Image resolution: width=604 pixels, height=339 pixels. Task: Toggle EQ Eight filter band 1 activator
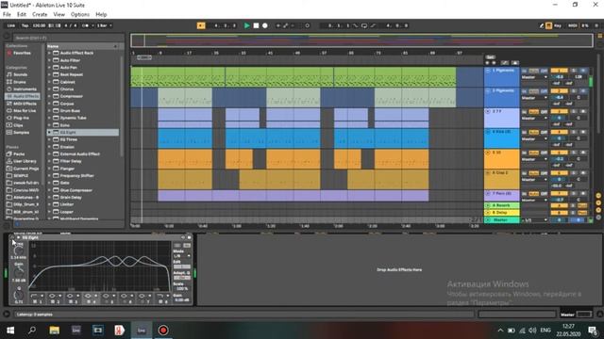[x=35, y=302]
